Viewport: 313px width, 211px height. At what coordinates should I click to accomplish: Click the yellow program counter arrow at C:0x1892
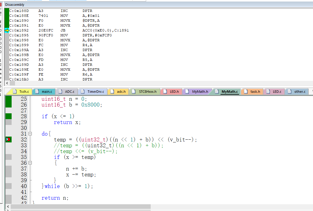pyautogui.click(x=7, y=30)
